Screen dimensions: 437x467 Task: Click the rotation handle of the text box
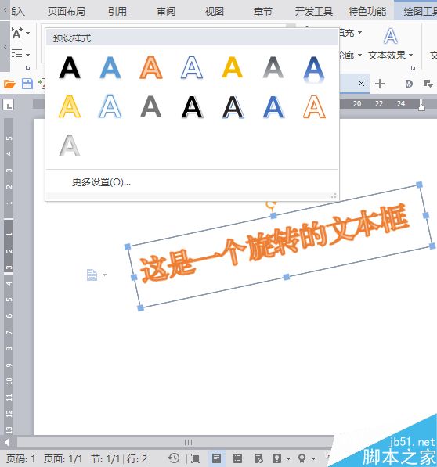(271, 205)
